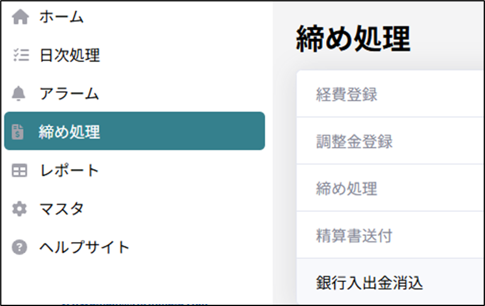Screen dimensions: 485x306
Task: Click the bell icon beside アラーム
Action: click(x=20, y=94)
